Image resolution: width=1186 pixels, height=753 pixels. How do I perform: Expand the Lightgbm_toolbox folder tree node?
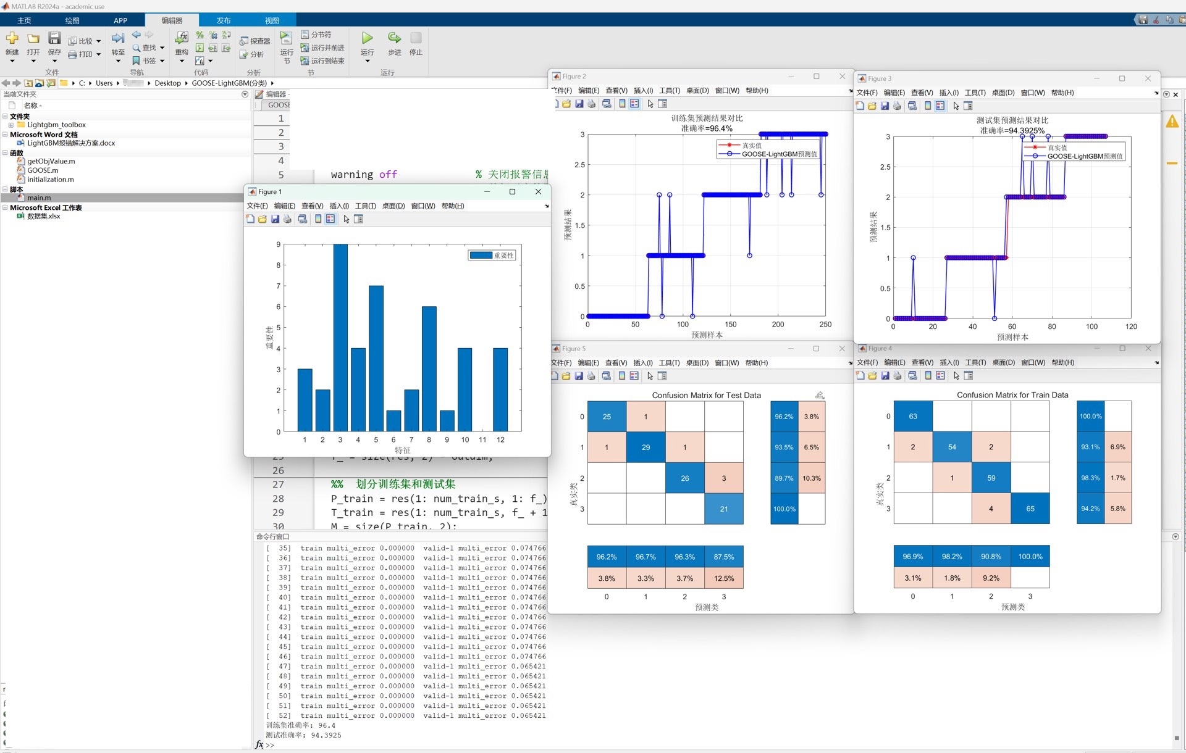(x=11, y=125)
